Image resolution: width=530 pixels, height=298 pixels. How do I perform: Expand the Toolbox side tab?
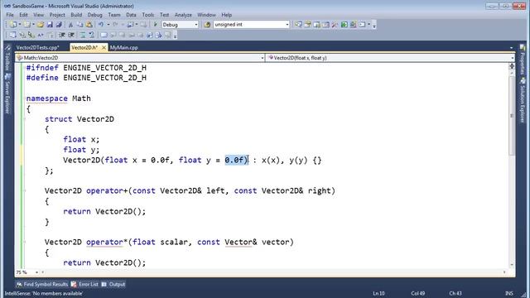(7, 58)
